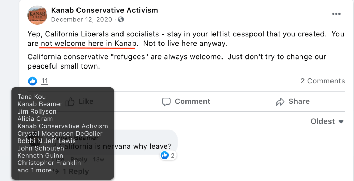The image size is (354, 181).
Task: Open Kanab Conservative Activism page title
Action: point(105,10)
